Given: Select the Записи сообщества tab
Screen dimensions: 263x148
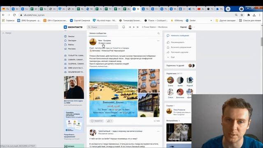Looking at the screenshot, I should 98,33.
